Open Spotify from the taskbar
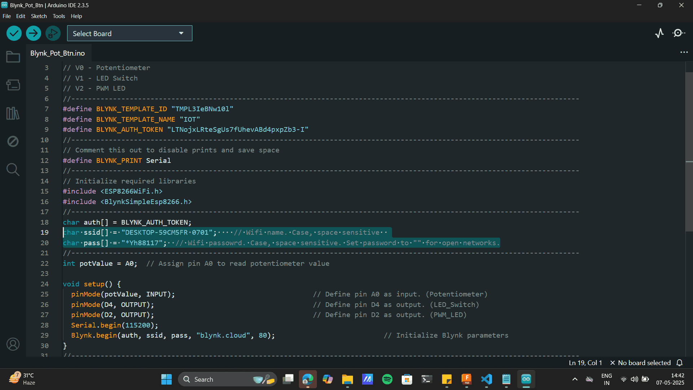Image resolution: width=693 pixels, height=390 pixels. click(387, 379)
